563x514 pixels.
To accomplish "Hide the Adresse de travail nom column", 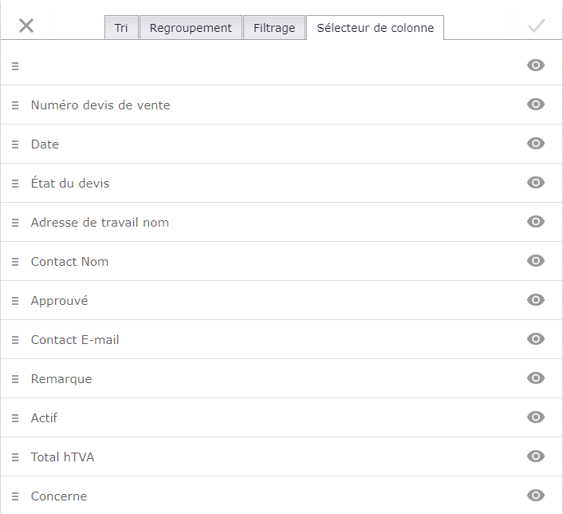I will click(536, 222).
